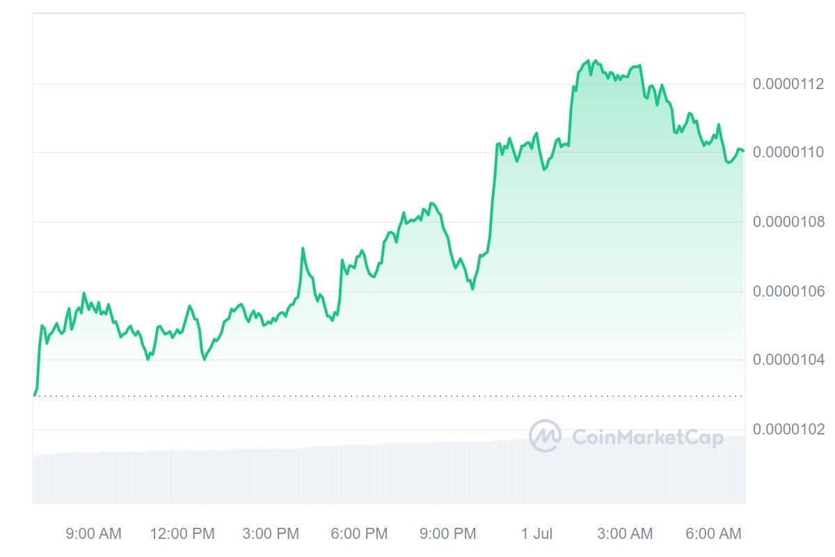The image size is (835, 557).
Task: Select the 0.0000106 price axis label
Action: (x=788, y=291)
